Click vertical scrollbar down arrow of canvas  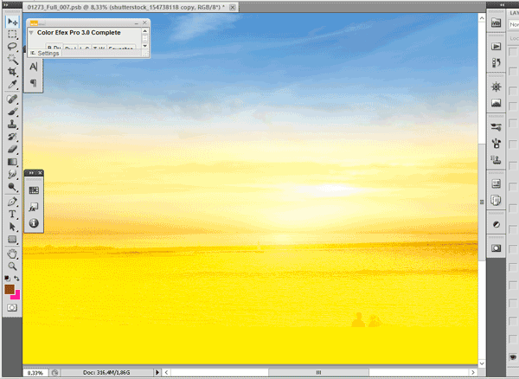coord(482,363)
